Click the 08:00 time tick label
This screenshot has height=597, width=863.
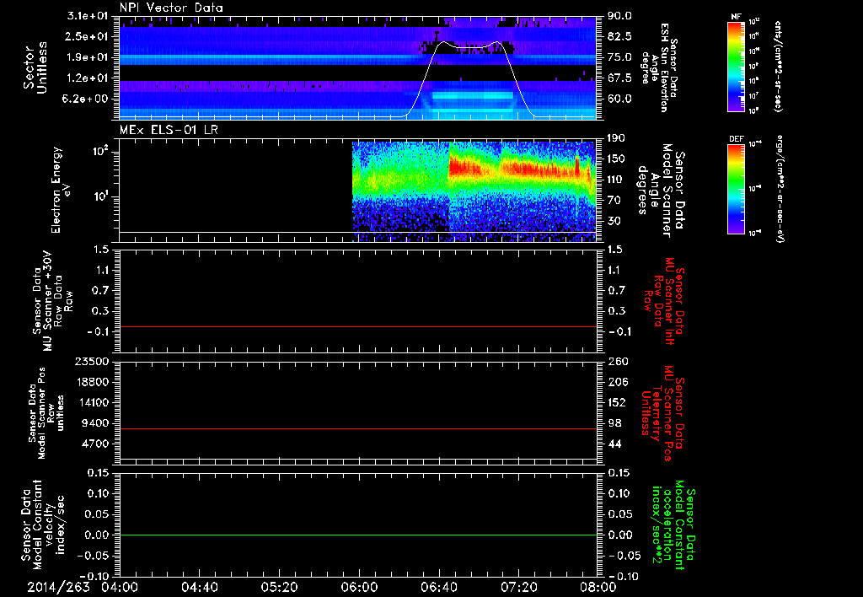[x=598, y=587]
